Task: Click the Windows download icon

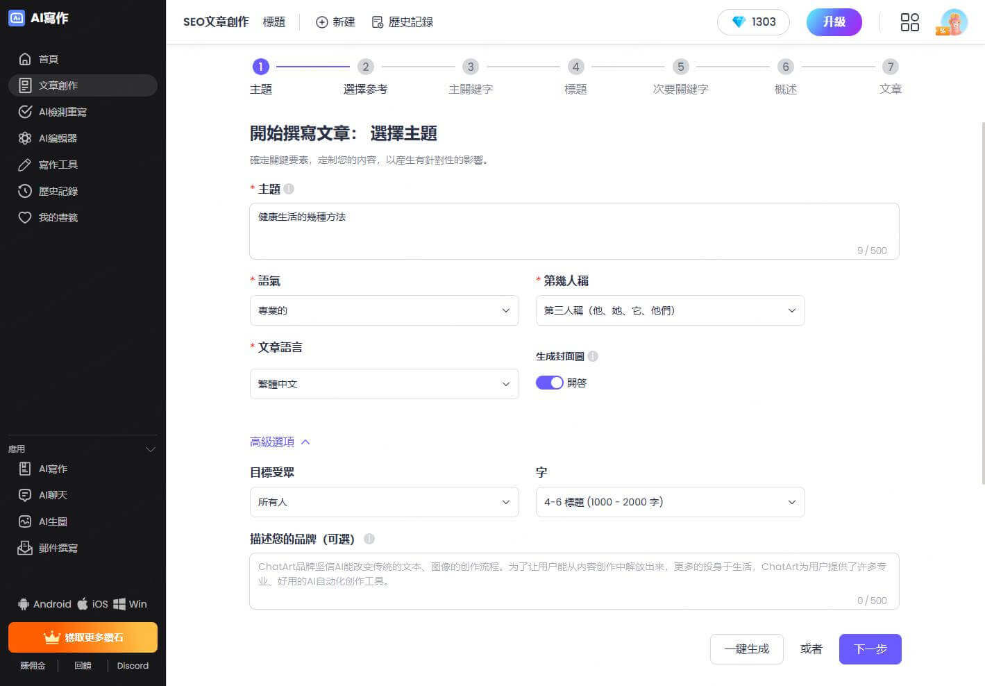Action: point(119,604)
